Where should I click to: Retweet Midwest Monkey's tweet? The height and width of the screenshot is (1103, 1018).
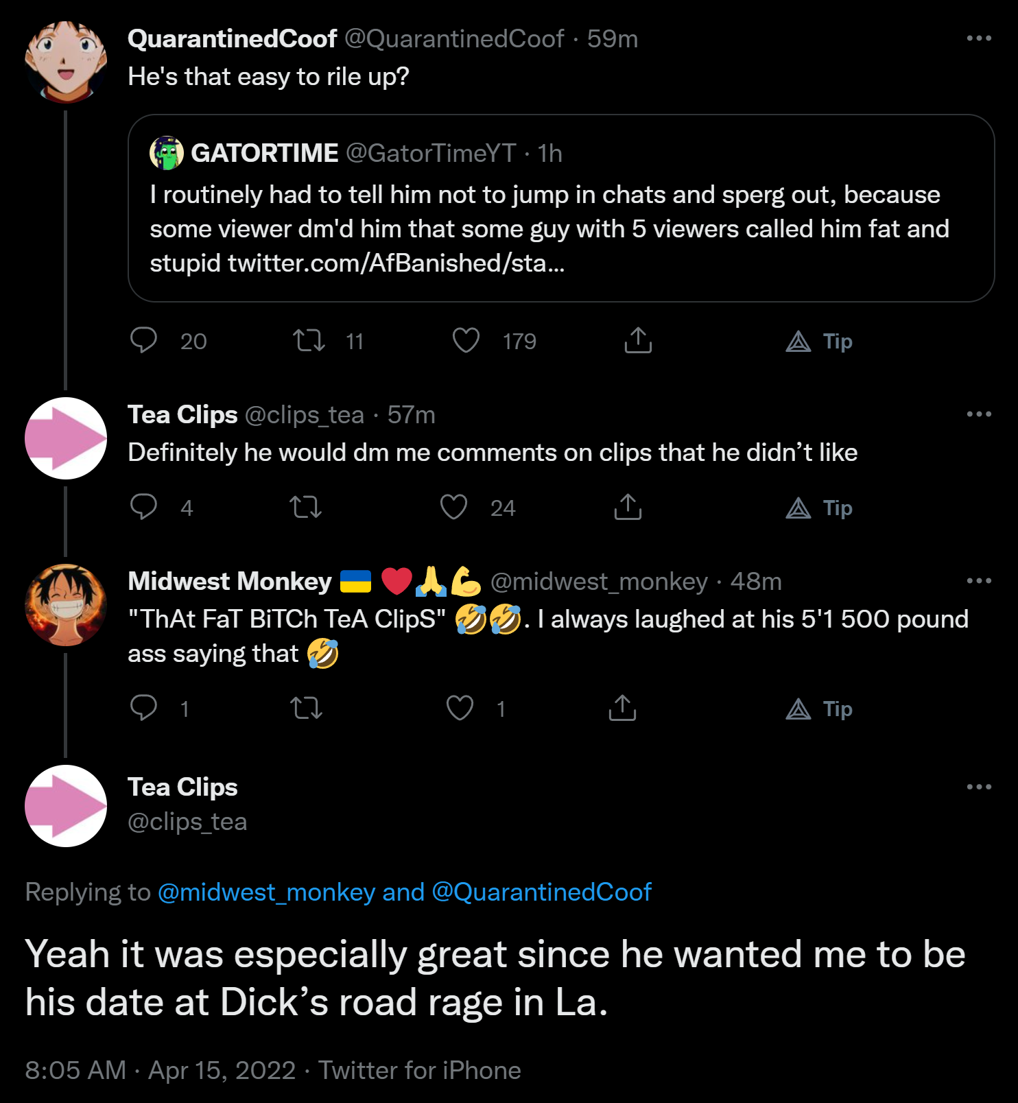[x=306, y=708]
